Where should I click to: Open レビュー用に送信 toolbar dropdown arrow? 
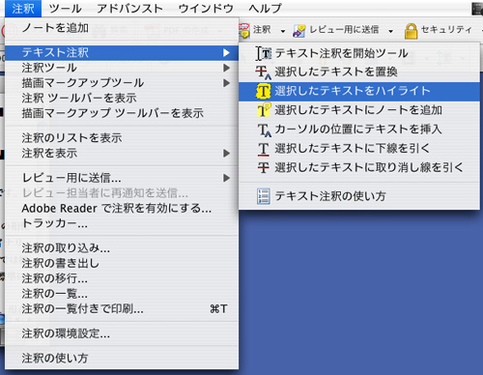coord(390,31)
